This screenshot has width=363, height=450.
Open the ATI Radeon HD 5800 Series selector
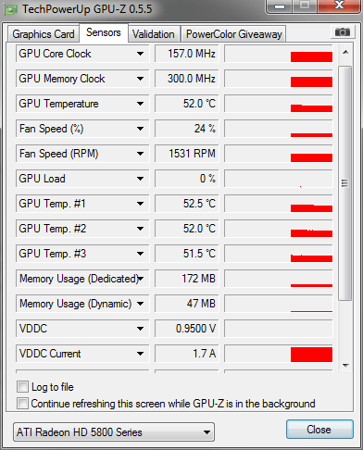point(114,432)
